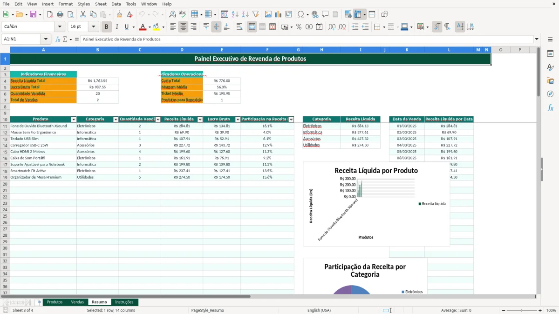Select row header 10

point(5,120)
